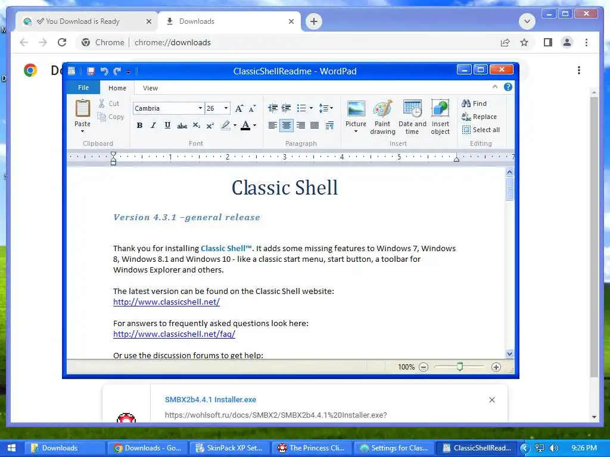Image resolution: width=610 pixels, height=457 pixels.
Task: Apply Strikethrough formatting
Action: (x=182, y=126)
